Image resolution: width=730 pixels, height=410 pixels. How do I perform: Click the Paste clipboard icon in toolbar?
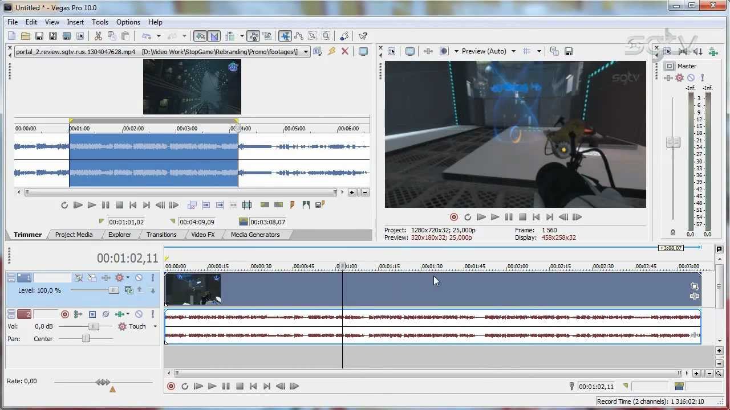tap(125, 36)
